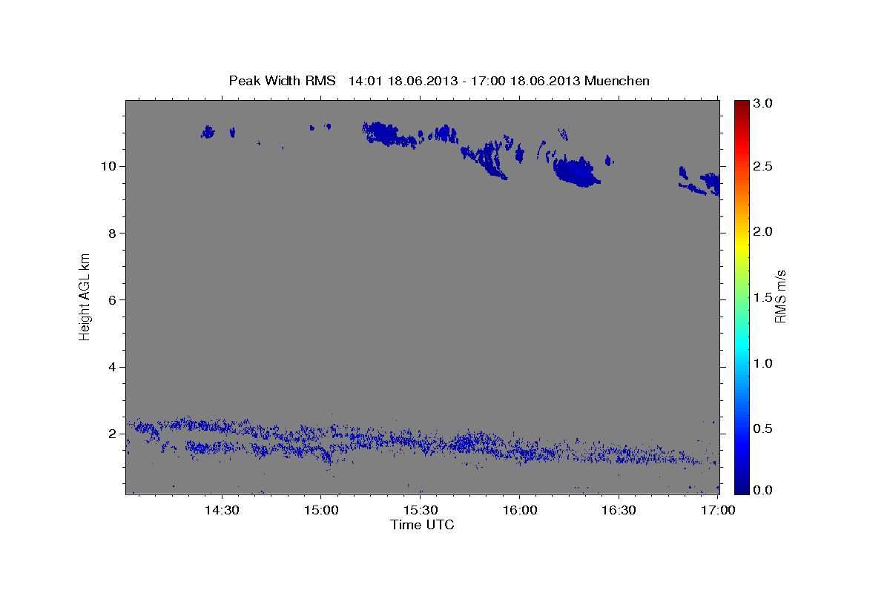Viewport: 890px width, 593px height.
Task: Click the height axis label 4
Action: click(113, 367)
